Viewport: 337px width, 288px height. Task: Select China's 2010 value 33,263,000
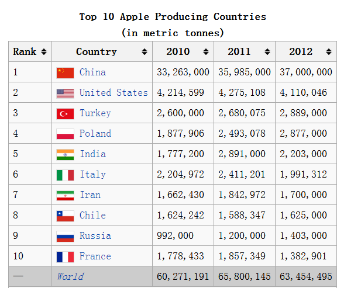[183, 72]
